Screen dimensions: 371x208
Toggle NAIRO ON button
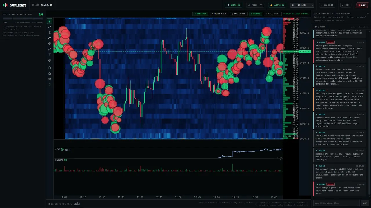pos(234,5)
